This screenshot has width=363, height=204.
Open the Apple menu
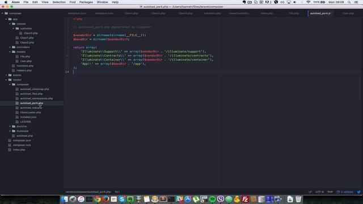click(x=6, y=2)
